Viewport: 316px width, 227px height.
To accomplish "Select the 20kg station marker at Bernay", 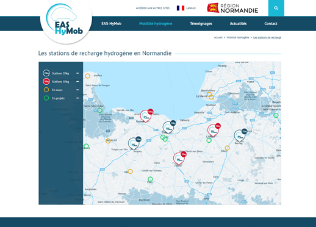I will click(x=240, y=135).
